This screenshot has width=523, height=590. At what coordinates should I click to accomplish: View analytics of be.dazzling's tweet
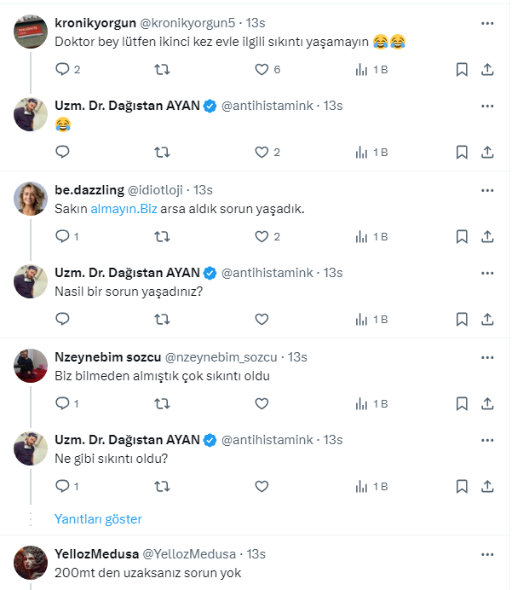click(361, 236)
